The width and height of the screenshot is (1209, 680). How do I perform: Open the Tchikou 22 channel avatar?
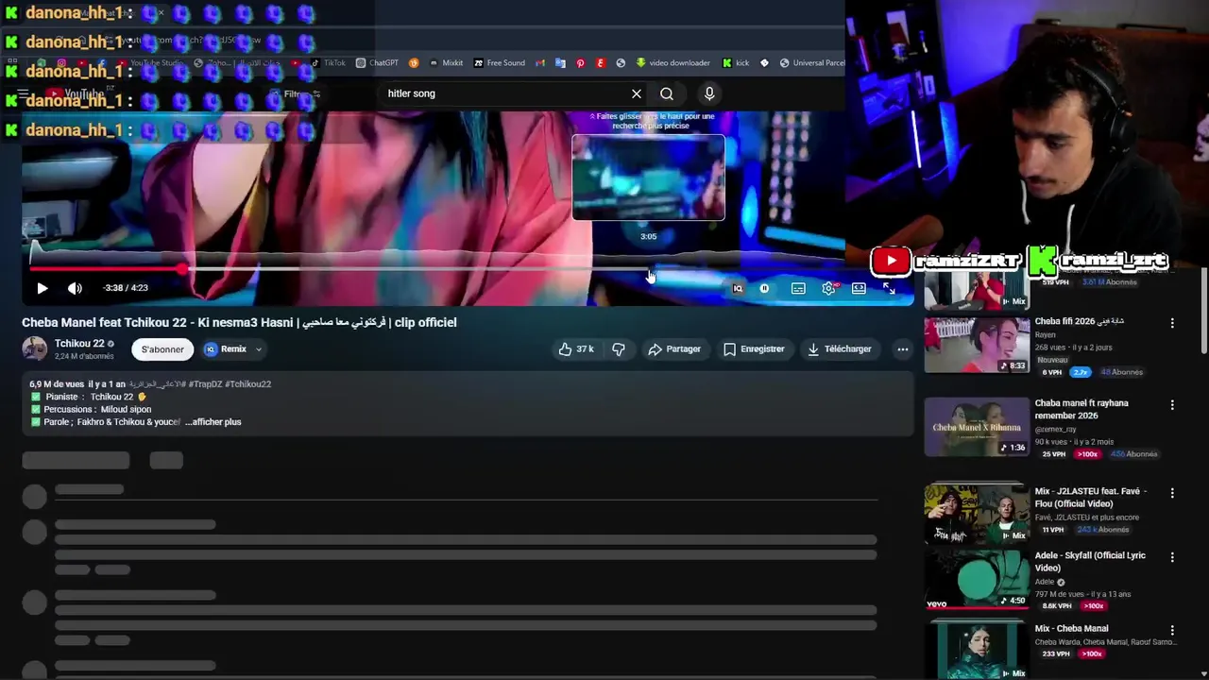[x=35, y=348]
